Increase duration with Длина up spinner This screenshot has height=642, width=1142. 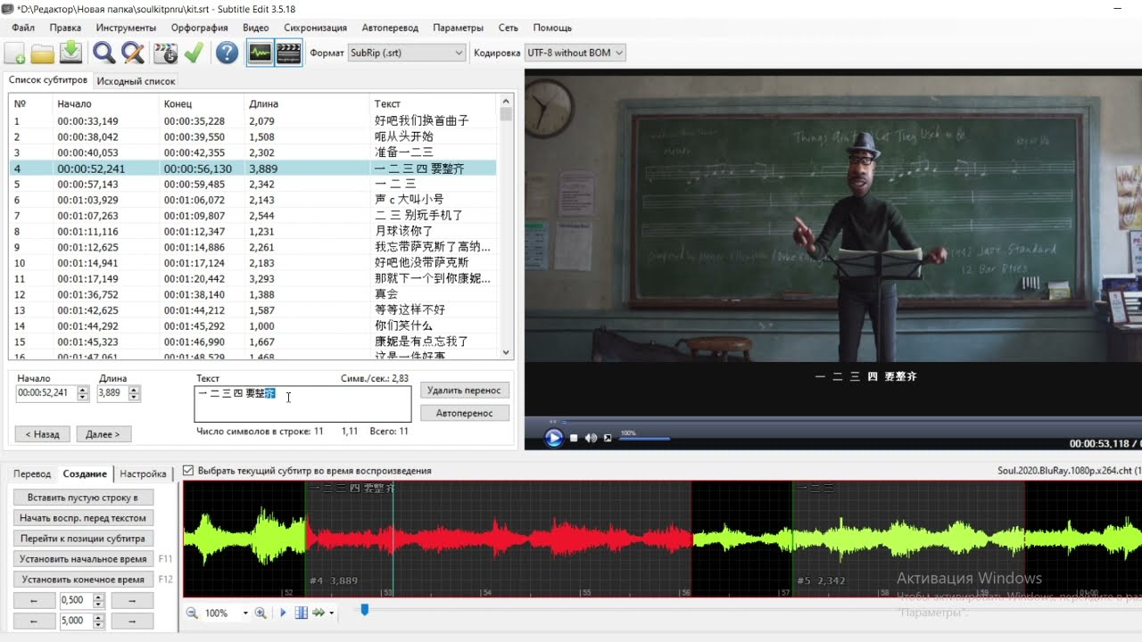pyautogui.click(x=133, y=390)
